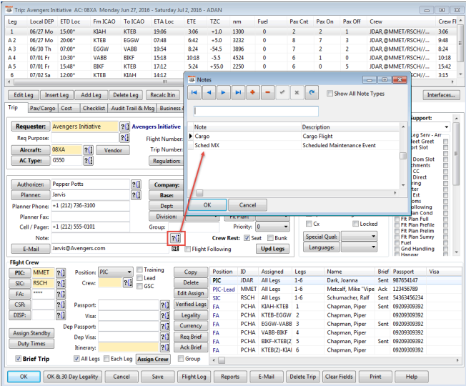Add a new note with plus icon
466x386 pixels.
(x=252, y=93)
